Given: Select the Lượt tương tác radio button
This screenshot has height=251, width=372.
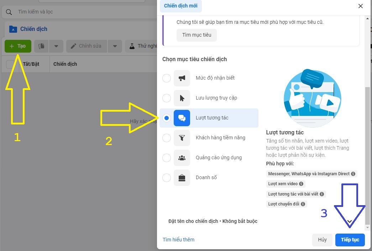Looking at the screenshot, I should (x=167, y=118).
